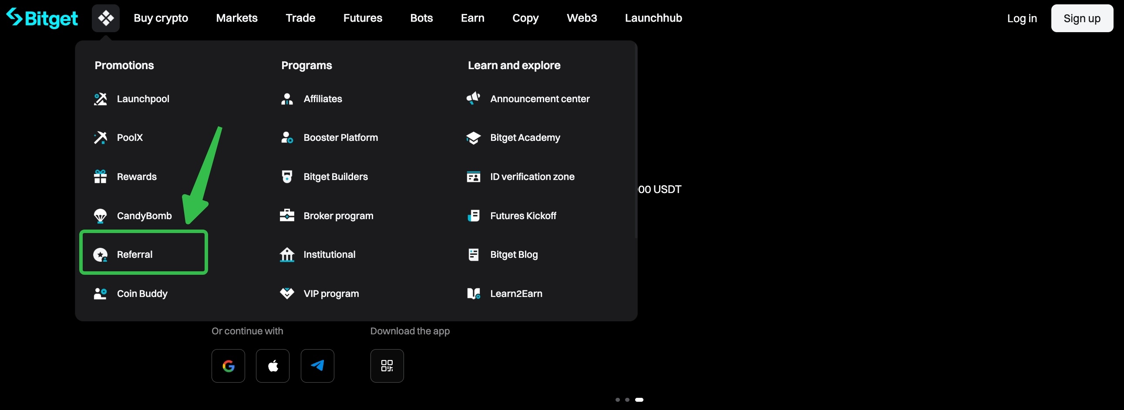Click the ID verification zone card icon

point(474,177)
